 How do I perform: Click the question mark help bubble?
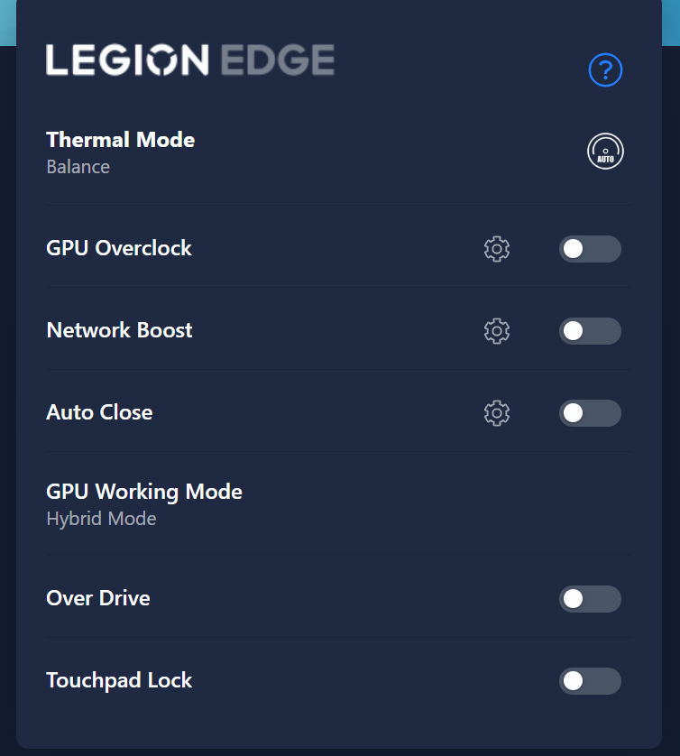click(x=605, y=69)
